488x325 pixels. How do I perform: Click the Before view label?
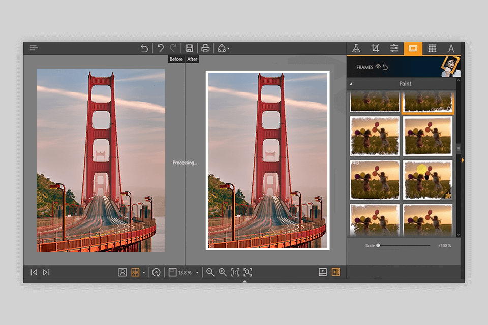(x=176, y=59)
